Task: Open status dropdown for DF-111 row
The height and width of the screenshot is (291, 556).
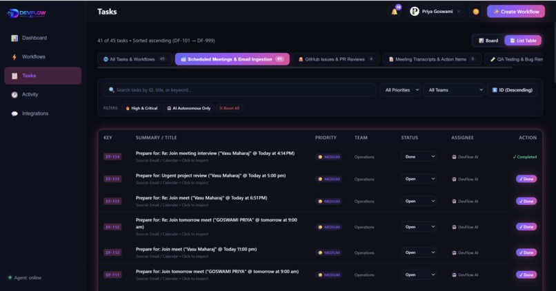Action: pos(419,274)
